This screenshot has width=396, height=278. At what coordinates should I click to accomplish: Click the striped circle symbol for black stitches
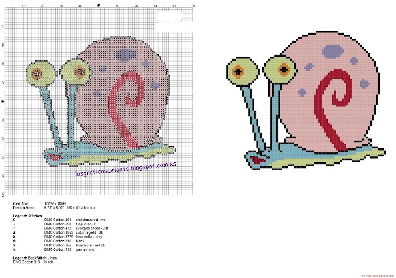click(x=14, y=241)
